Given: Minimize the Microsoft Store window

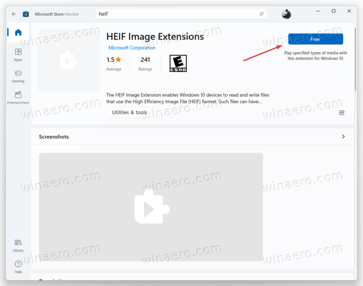Looking at the screenshot, I should point(318,11).
